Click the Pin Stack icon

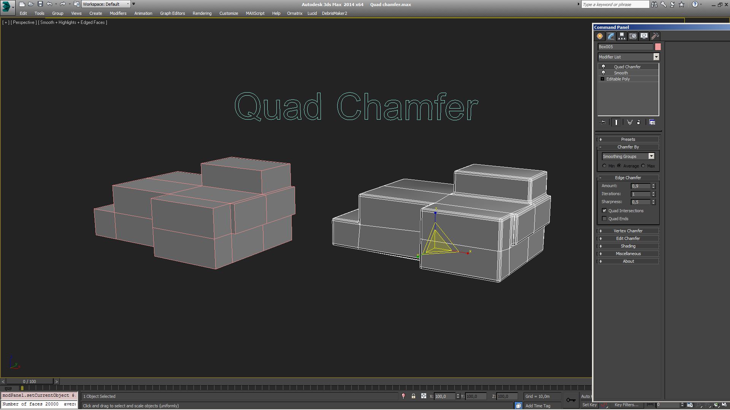click(603, 122)
